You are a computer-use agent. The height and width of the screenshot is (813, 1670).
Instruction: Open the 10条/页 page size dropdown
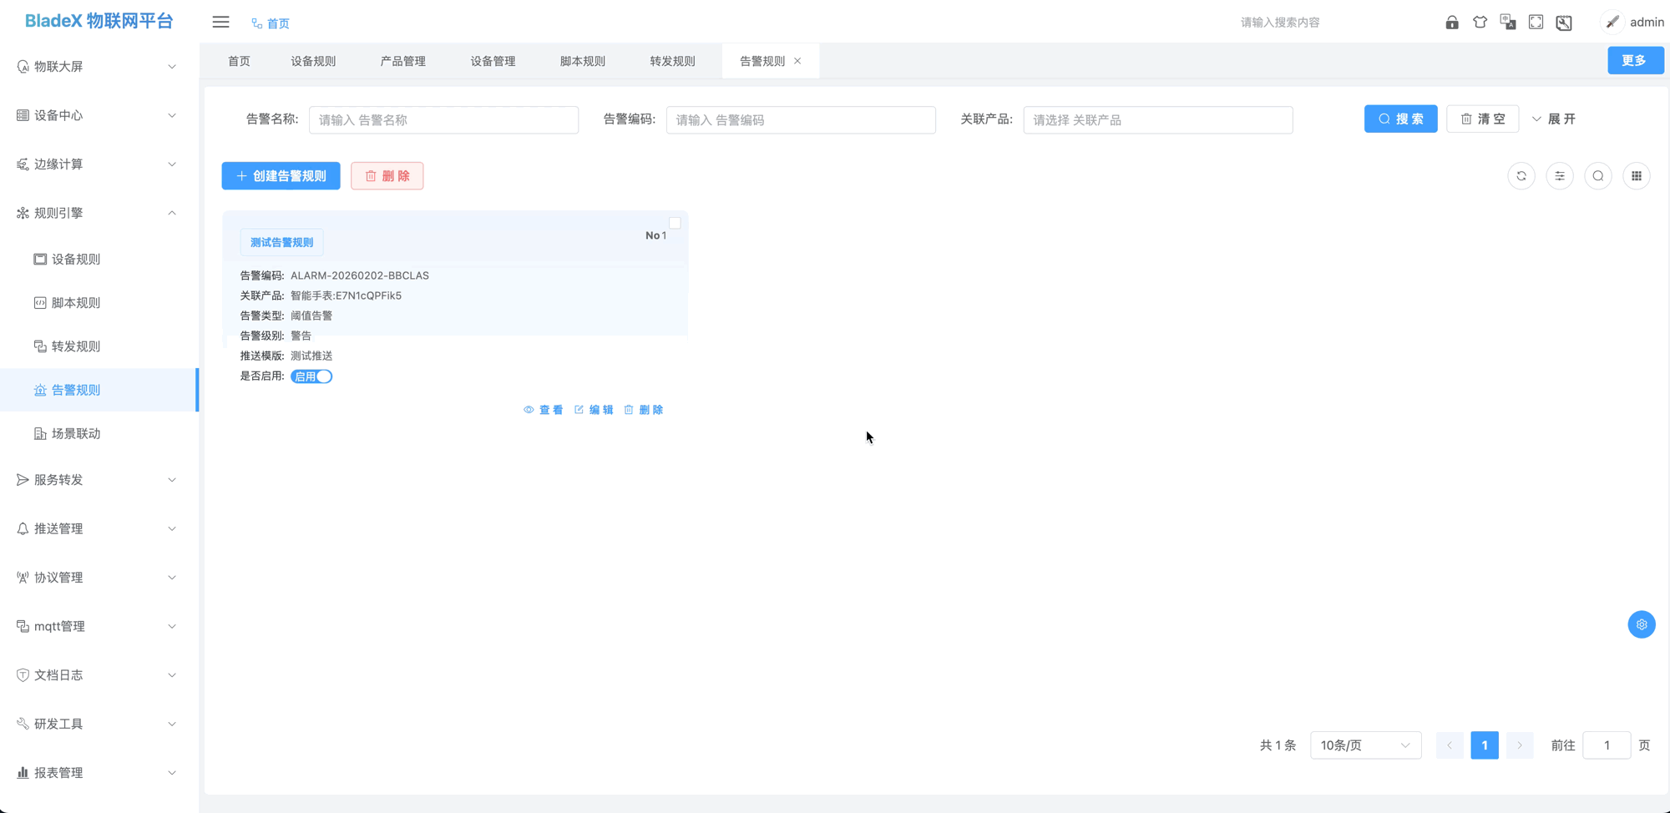coord(1365,745)
